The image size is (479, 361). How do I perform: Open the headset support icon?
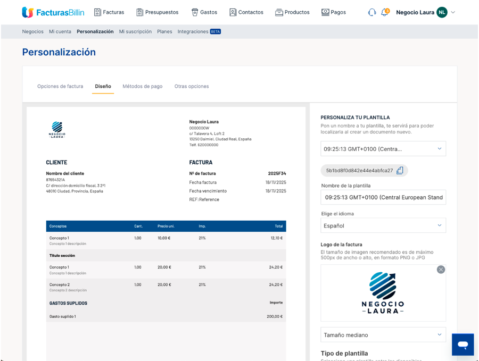[372, 12]
